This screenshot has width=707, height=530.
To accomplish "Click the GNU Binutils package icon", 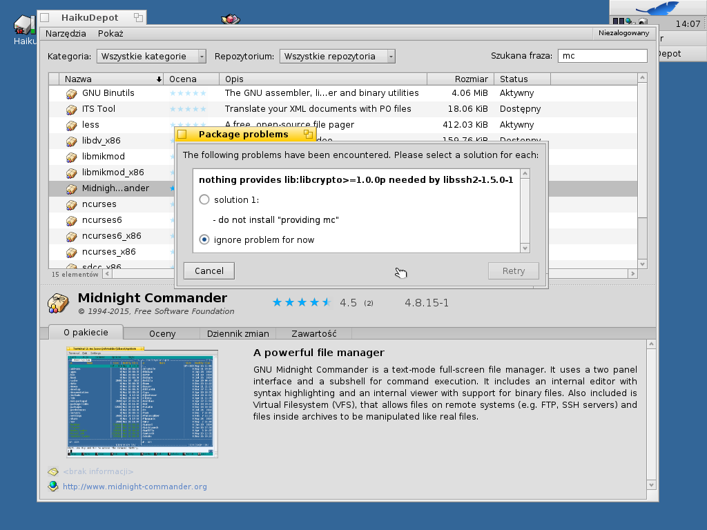I will point(71,94).
